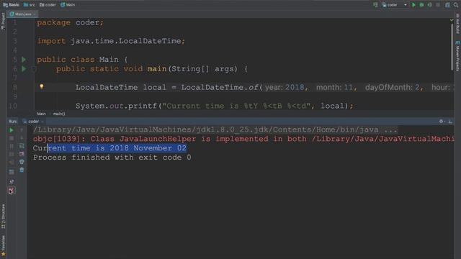Open Run panel settings gear

point(442,122)
